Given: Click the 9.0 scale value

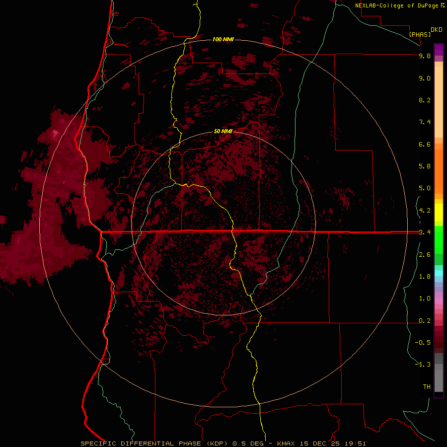Looking at the screenshot, I should tap(425, 78).
